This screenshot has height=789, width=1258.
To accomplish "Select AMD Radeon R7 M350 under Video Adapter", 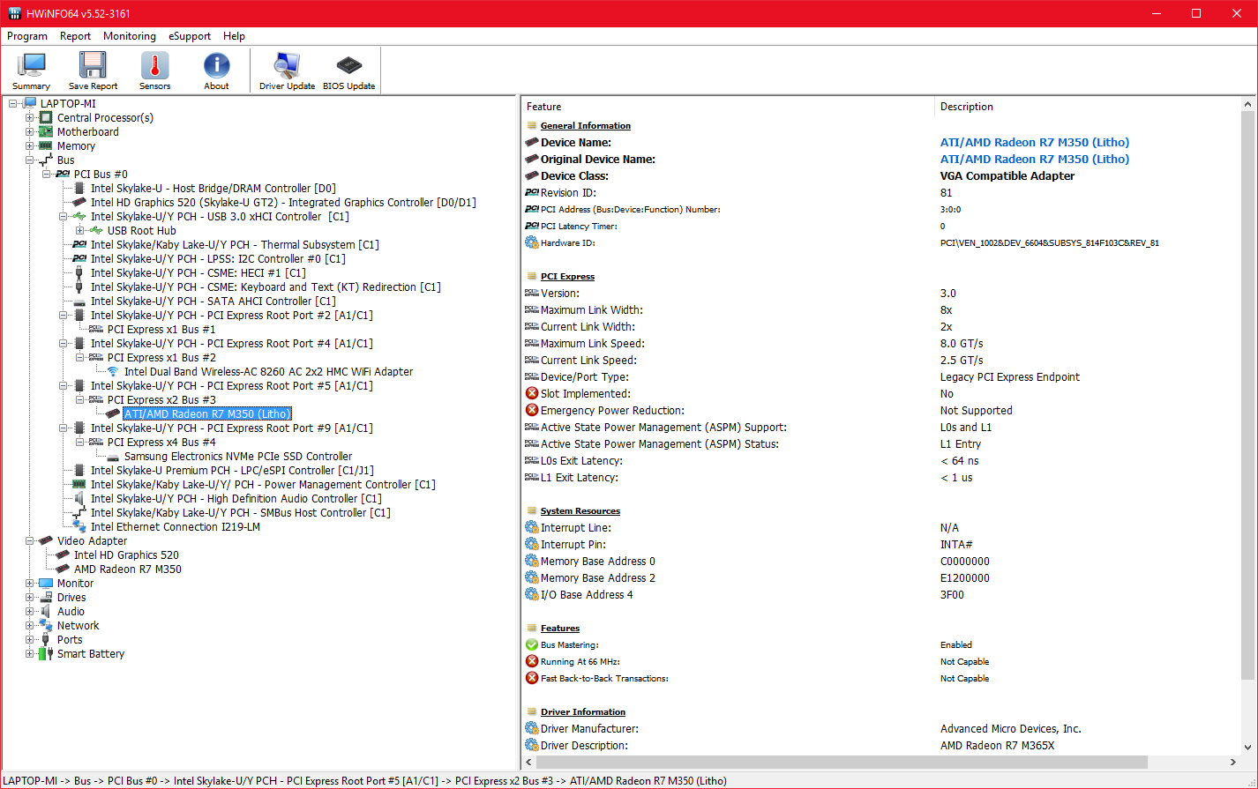I will pyautogui.click(x=128, y=569).
